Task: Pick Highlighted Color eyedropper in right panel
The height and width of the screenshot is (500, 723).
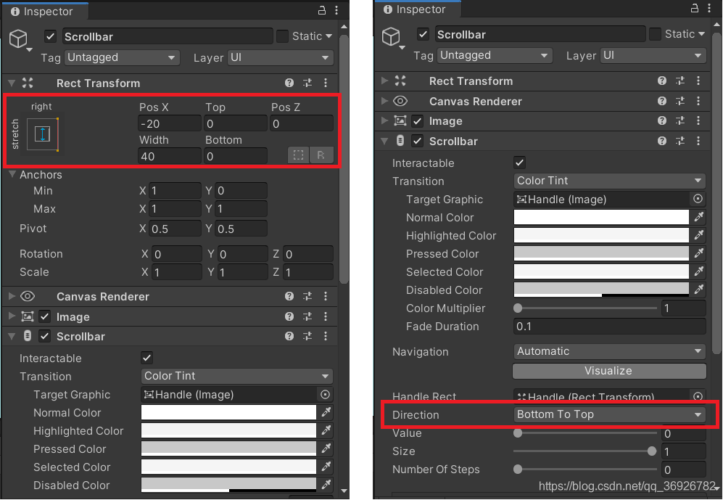Action: click(x=698, y=235)
